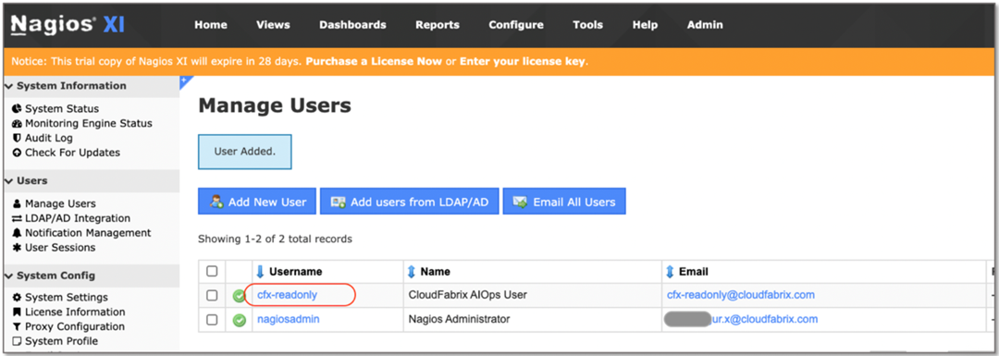The width and height of the screenshot is (999, 356).
Task: Sort by Email column arrow
Action: pos(670,272)
